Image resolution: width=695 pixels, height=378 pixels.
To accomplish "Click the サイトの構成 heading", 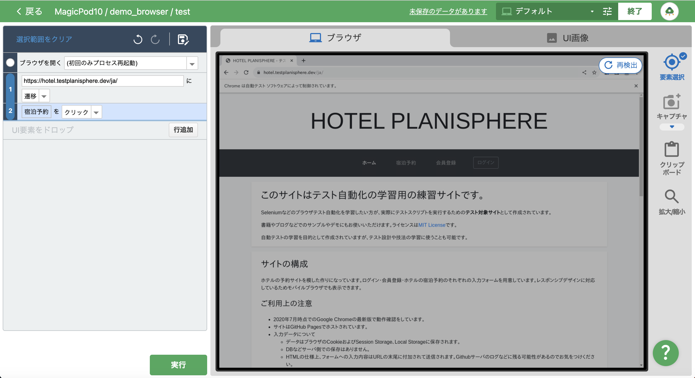I will [284, 264].
